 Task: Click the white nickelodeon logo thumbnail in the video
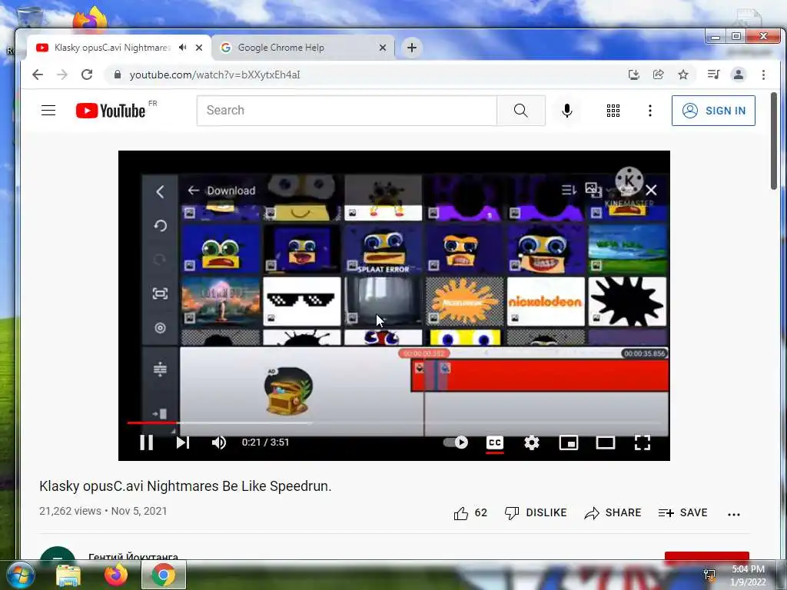[546, 301]
